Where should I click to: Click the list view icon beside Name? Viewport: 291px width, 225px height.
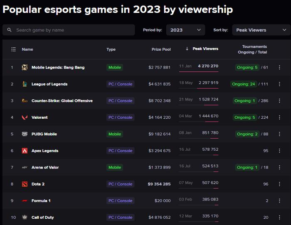[13, 49]
